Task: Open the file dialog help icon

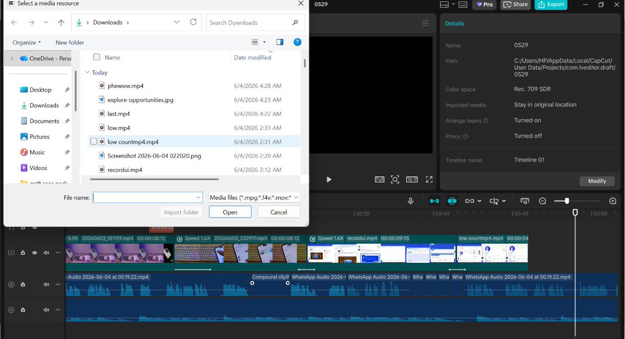Action: [x=297, y=42]
